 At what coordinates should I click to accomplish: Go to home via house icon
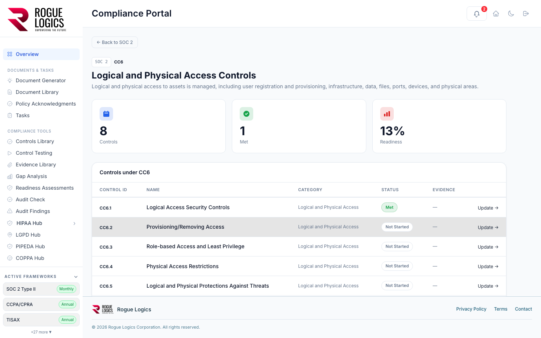point(496,14)
